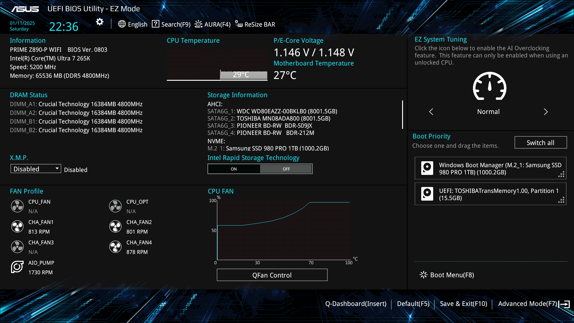574x323 pixels.
Task: Open the settings gear icon
Action: coord(100,22)
